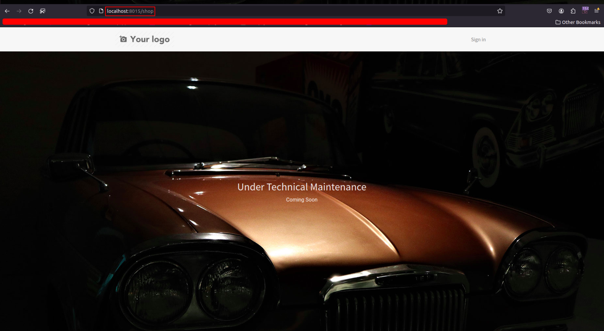
Task: Click the Coming Soon text
Action: pyautogui.click(x=302, y=200)
